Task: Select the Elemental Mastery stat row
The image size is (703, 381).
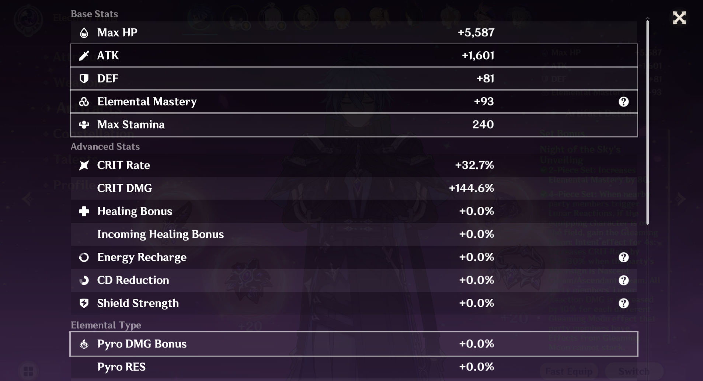Action: 354,102
